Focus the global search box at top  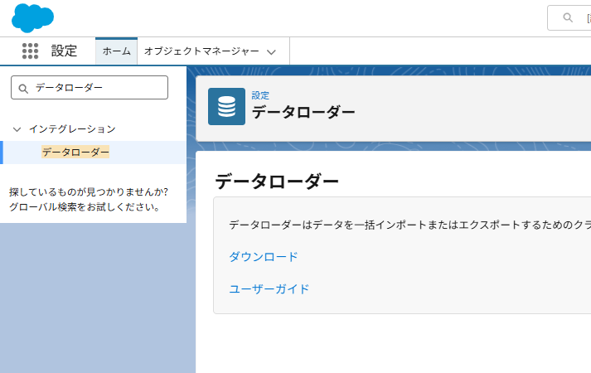[569, 17]
